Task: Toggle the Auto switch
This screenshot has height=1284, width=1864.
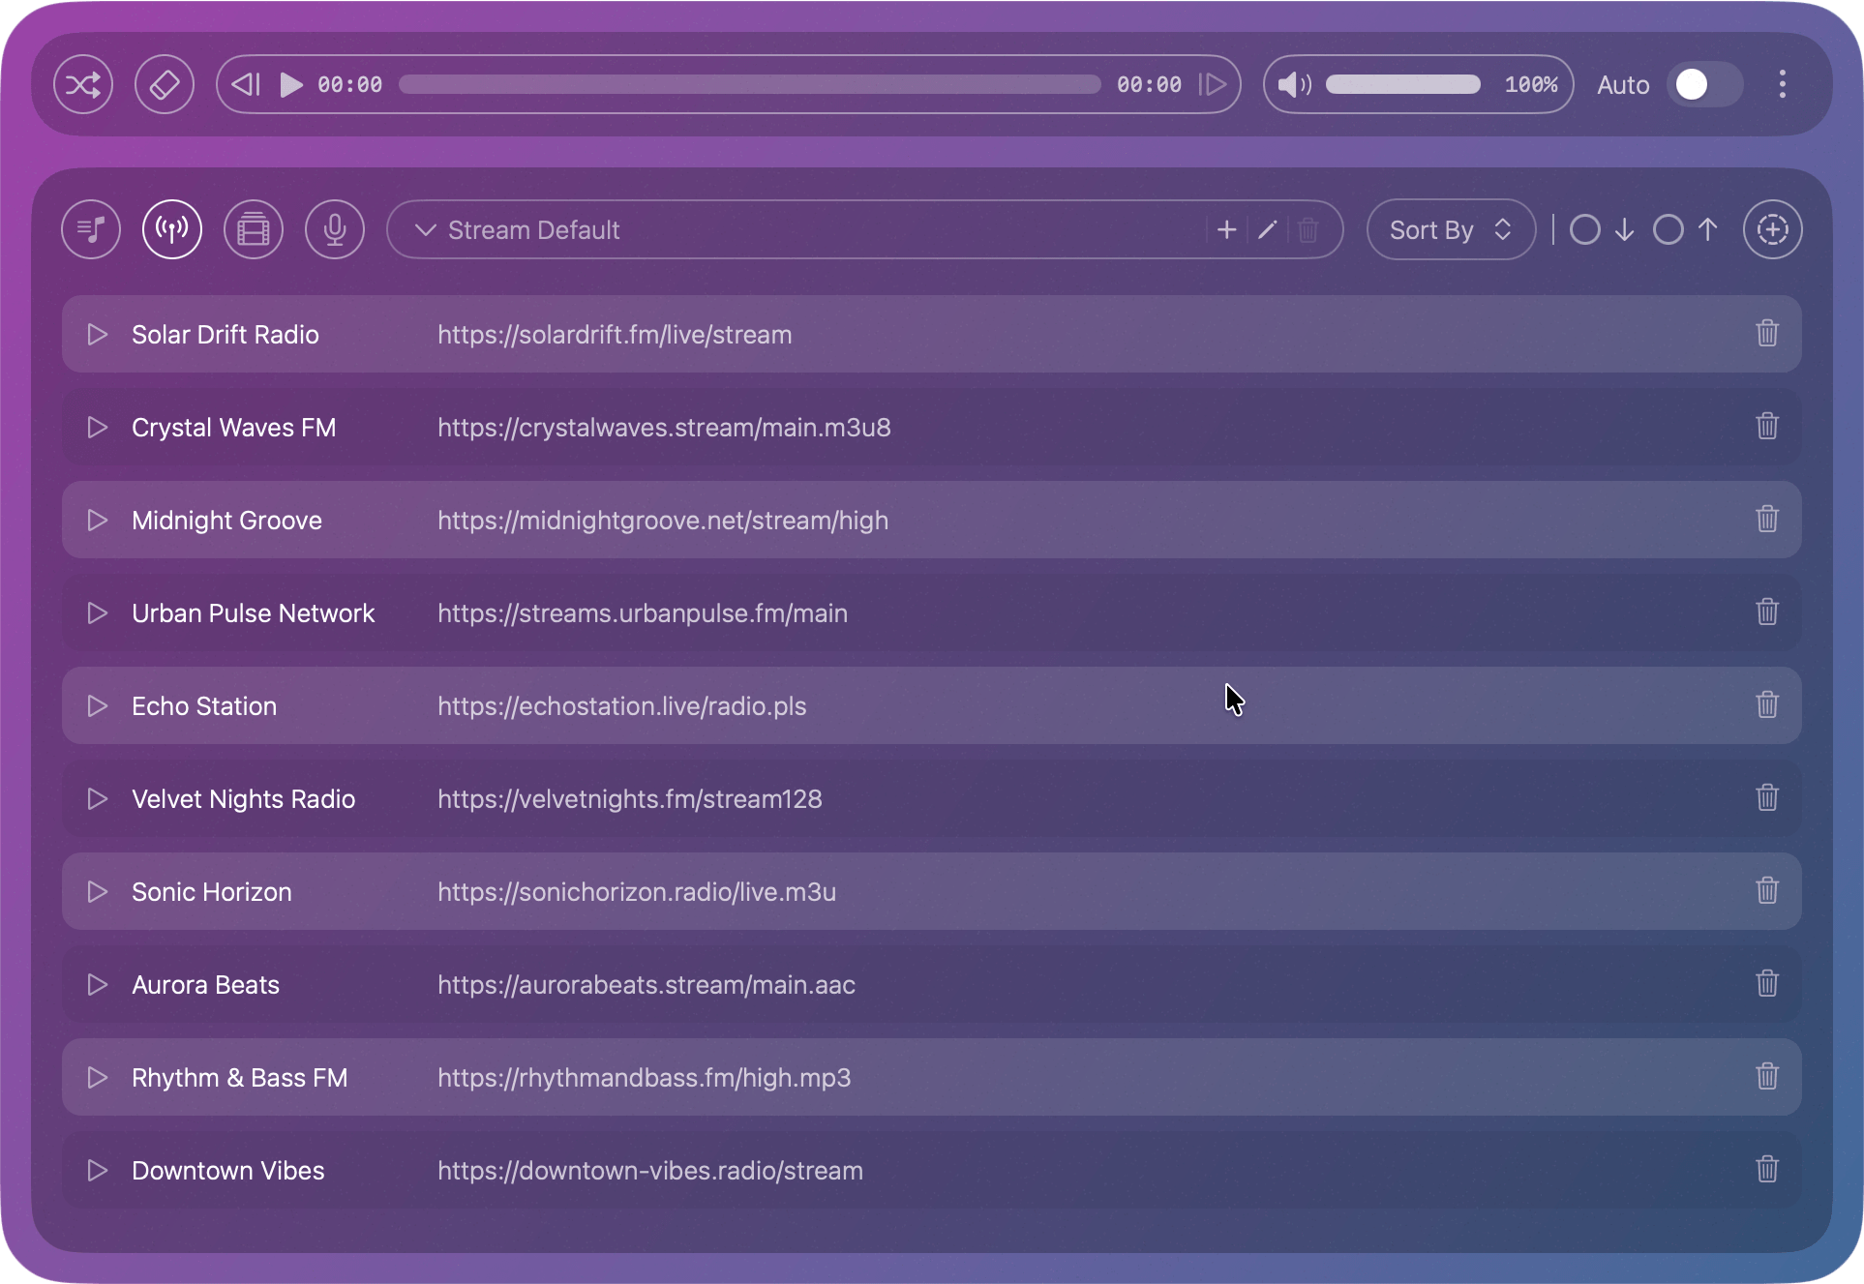Action: [x=1703, y=84]
